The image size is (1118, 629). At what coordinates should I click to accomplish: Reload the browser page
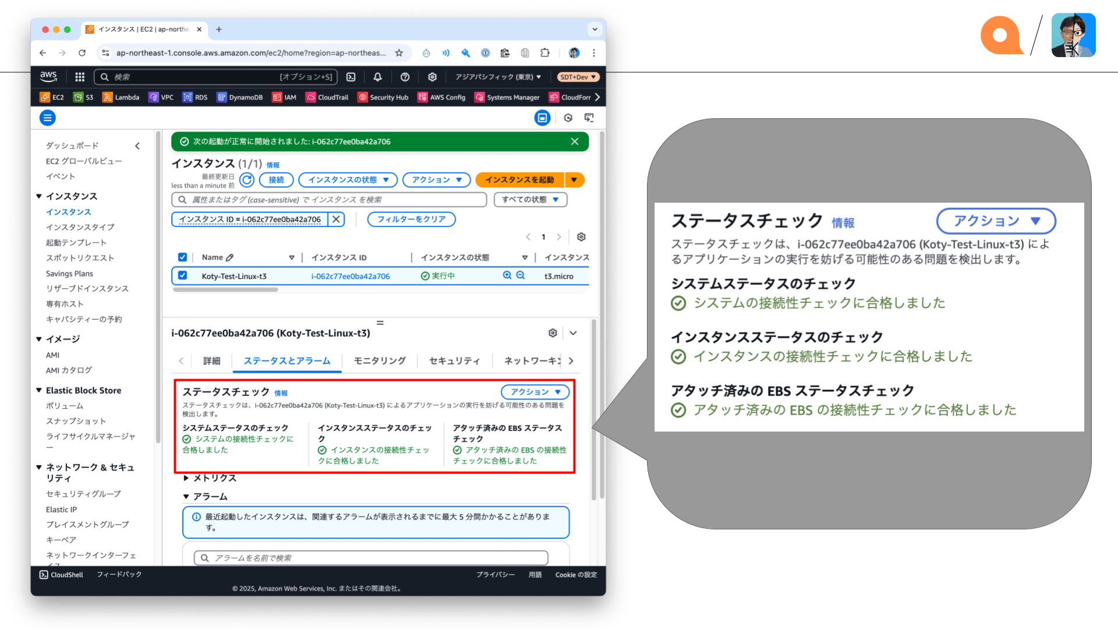tap(82, 53)
